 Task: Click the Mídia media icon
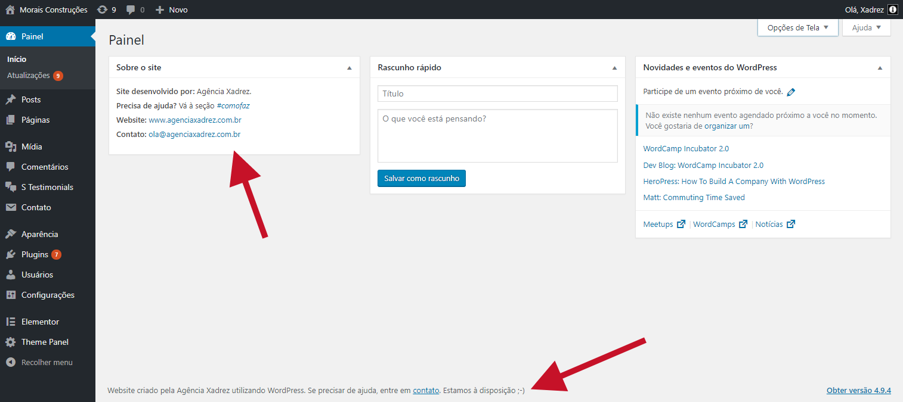(x=11, y=147)
